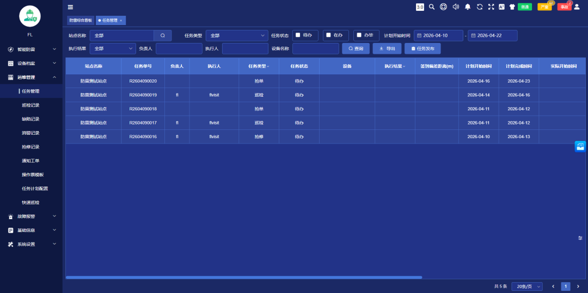Check the 在办 status checkbox

[x=328, y=35]
